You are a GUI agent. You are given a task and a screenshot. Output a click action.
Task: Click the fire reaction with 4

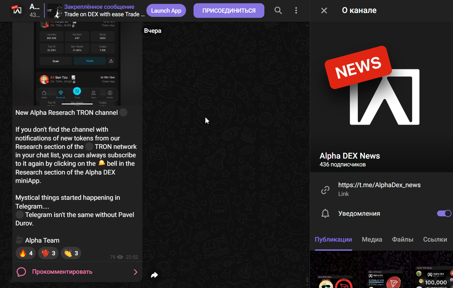[26, 253]
